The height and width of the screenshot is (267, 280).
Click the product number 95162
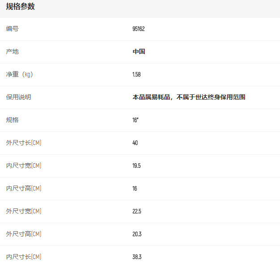[x=139, y=29]
